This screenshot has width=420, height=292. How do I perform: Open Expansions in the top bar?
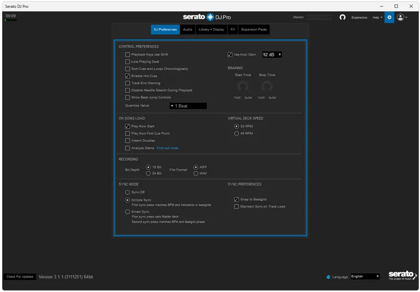[x=359, y=18]
